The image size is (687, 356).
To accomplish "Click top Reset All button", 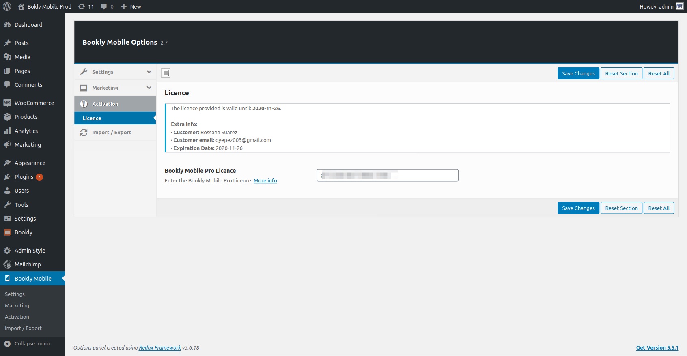I will [x=659, y=73].
